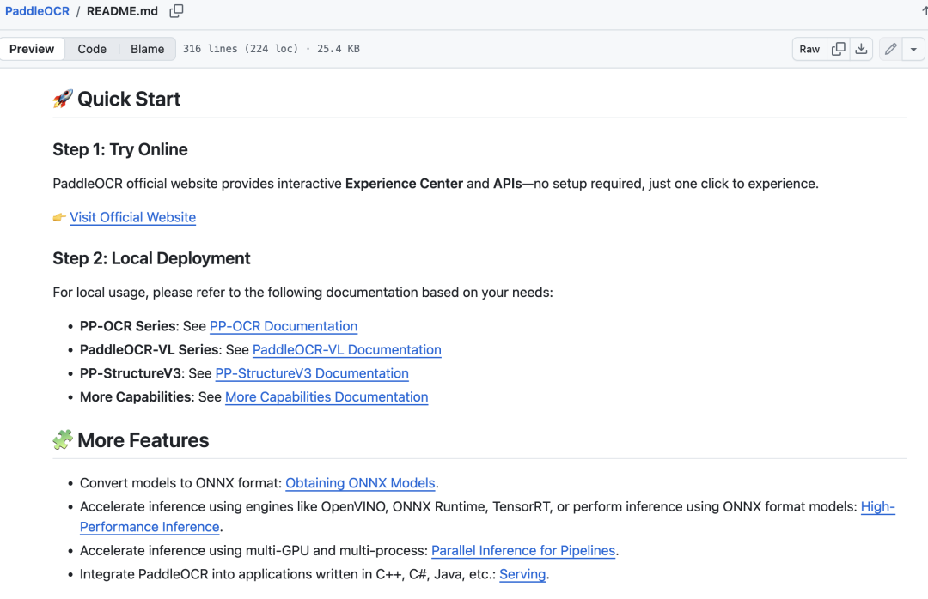928x599 pixels.
Task: Open Visit Official Website link
Action: point(132,217)
